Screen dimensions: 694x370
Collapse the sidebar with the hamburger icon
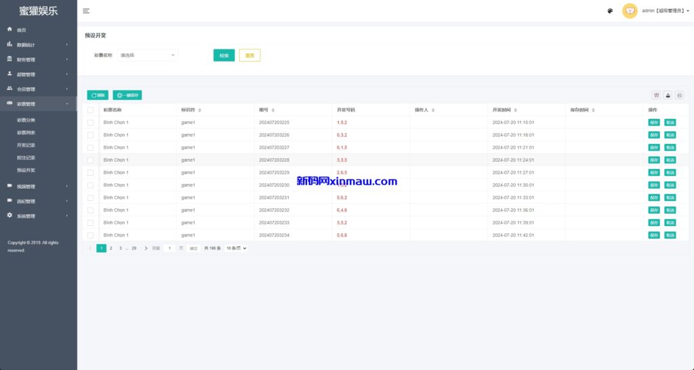pos(86,11)
